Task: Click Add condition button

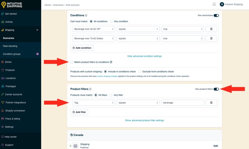Action: click(82, 48)
